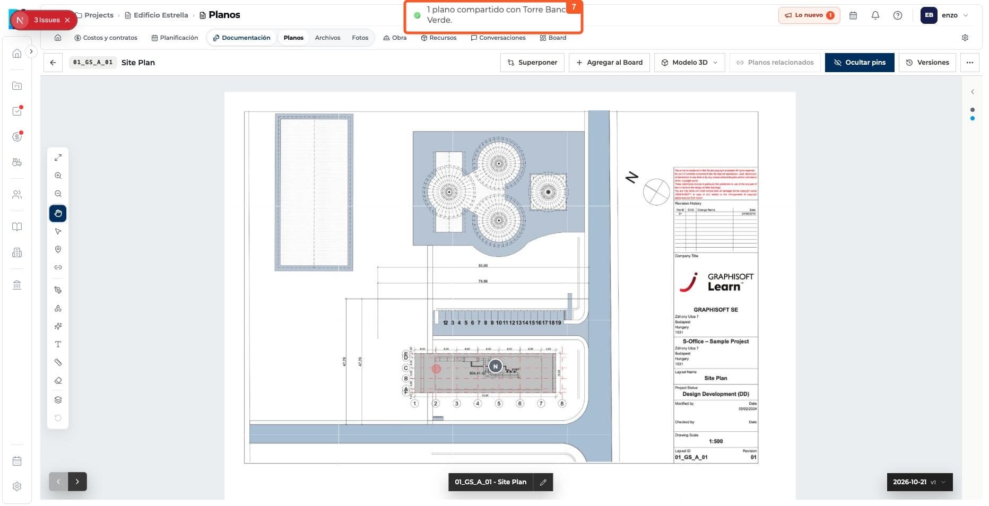The width and height of the screenshot is (989, 506).
Task: Click the red circle pin on the plan
Action: tap(436, 369)
